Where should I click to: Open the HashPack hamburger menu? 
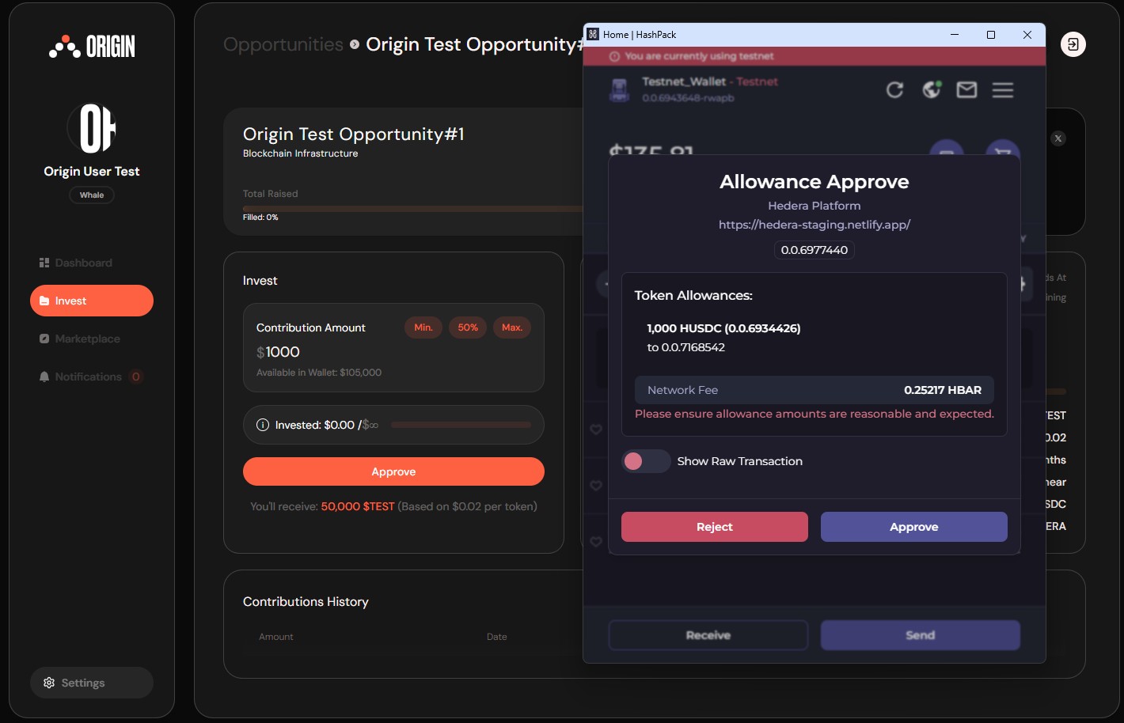point(1003,90)
